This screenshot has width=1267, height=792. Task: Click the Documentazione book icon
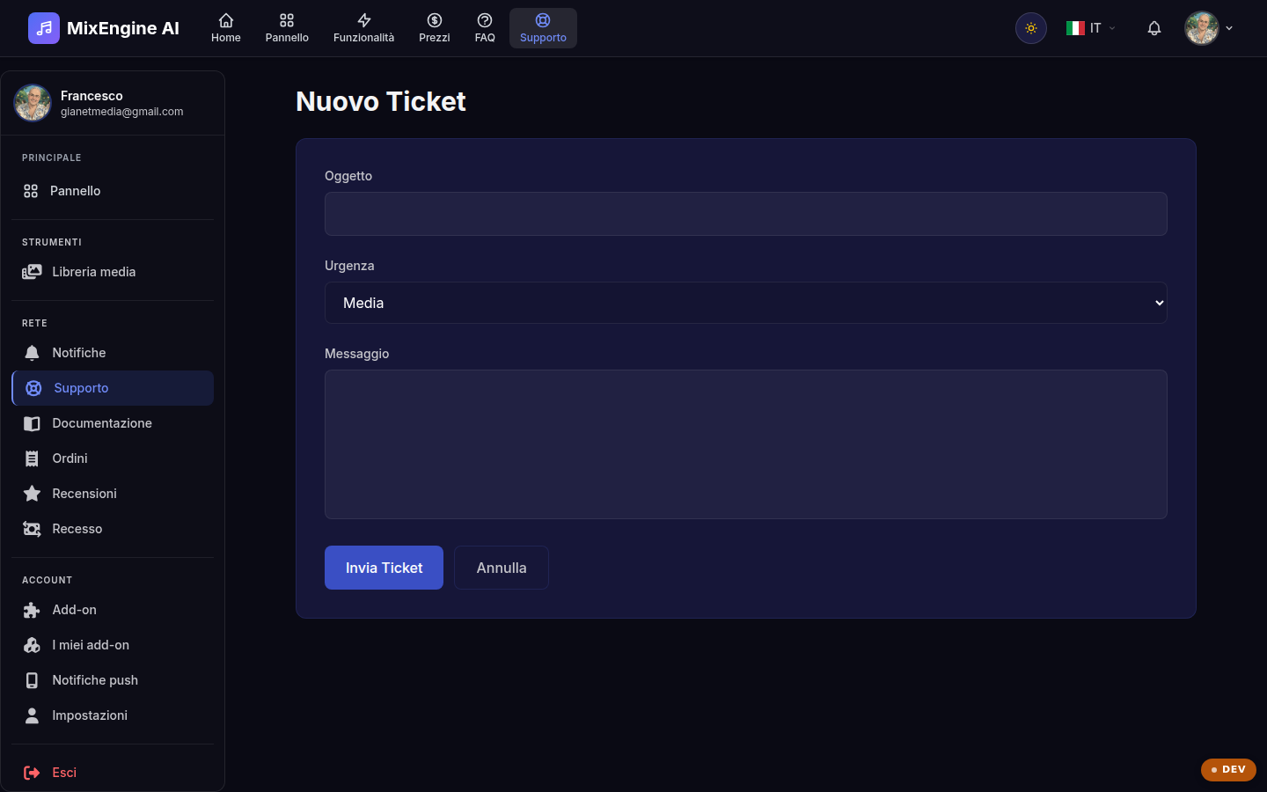click(x=32, y=423)
